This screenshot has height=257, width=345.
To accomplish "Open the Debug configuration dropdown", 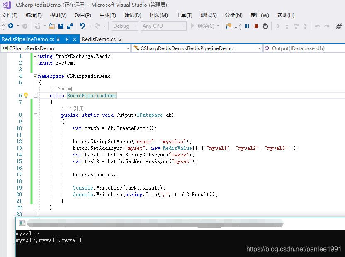I will coord(125,26).
